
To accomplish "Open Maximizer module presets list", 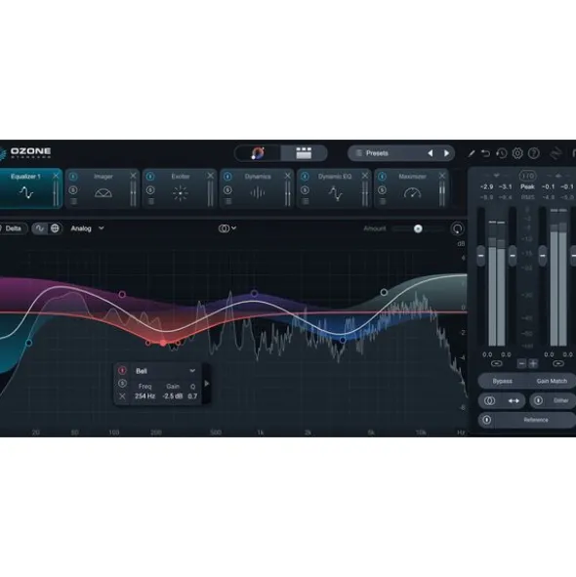I will click(x=383, y=201).
